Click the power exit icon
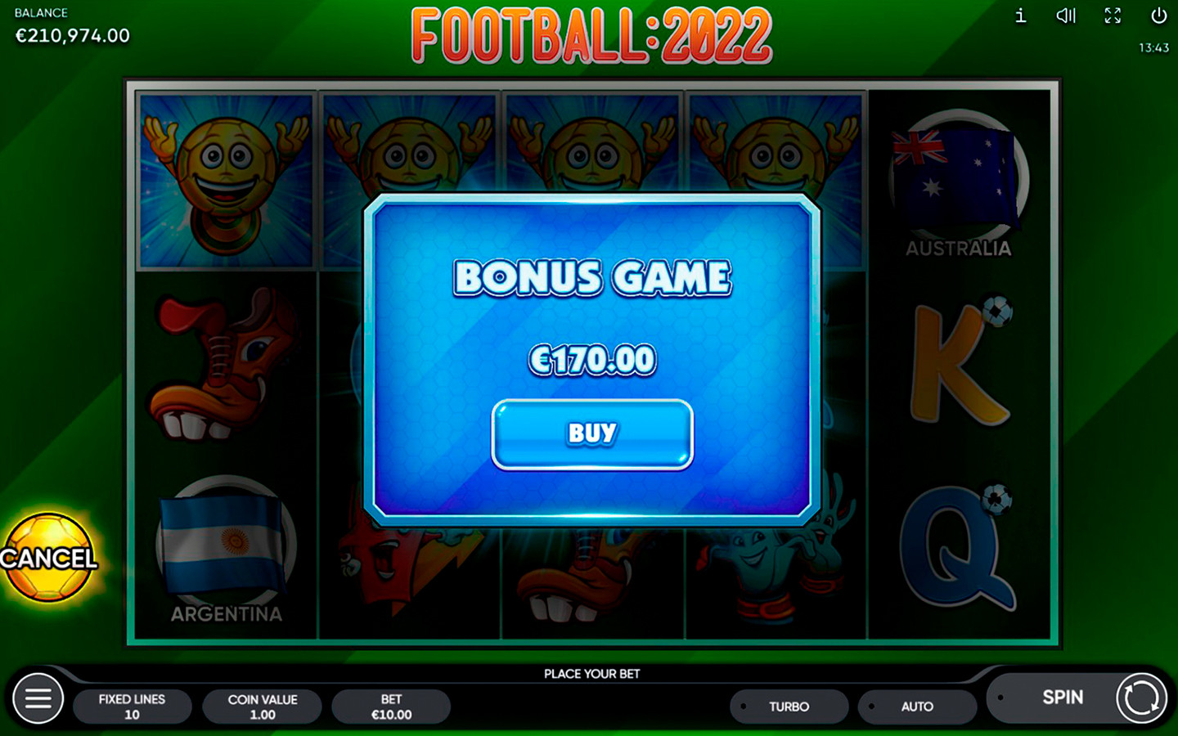 click(1158, 16)
